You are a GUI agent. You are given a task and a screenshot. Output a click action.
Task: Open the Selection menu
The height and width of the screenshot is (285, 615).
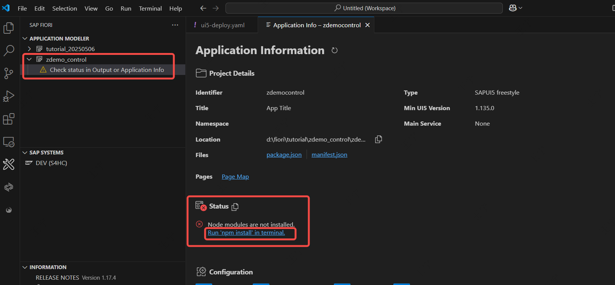click(64, 8)
